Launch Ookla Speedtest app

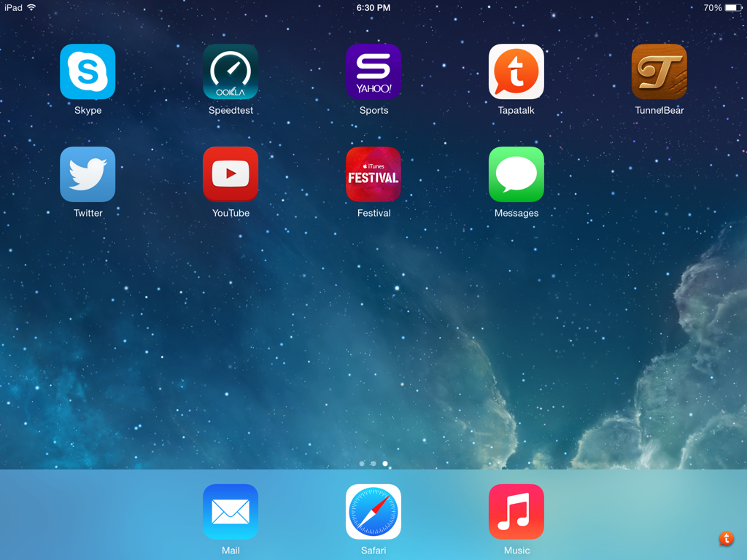click(231, 71)
